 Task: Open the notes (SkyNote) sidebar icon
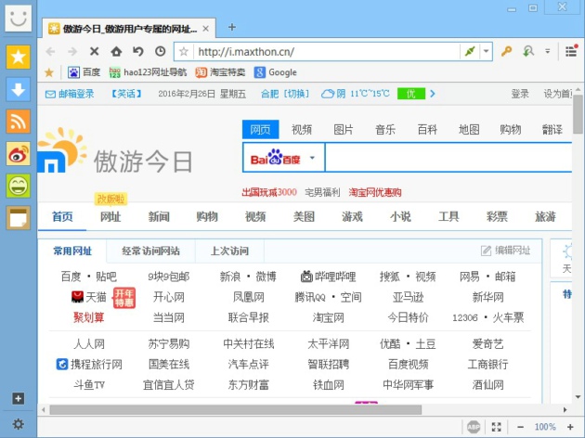pyautogui.click(x=18, y=218)
